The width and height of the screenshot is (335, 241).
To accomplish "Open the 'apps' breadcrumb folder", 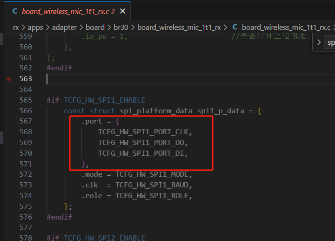I will pyautogui.click(x=35, y=28).
